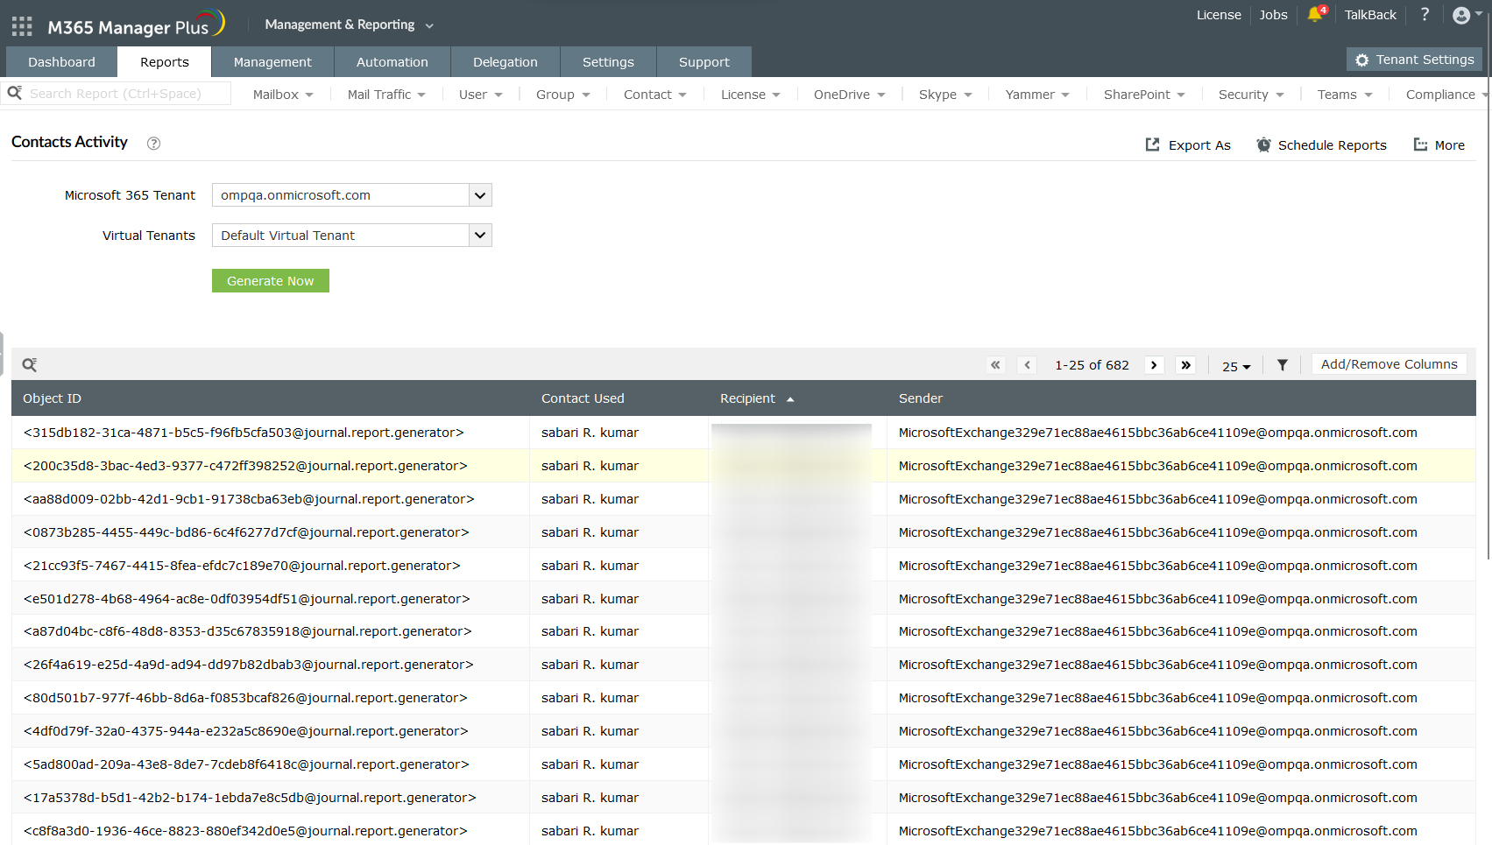The width and height of the screenshot is (1492, 845).
Task: Open the apps grid launcher icon
Action: coord(22,26)
